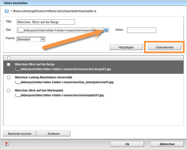
Task: Click the Markierte löschen button
Action: pos(20,134)
